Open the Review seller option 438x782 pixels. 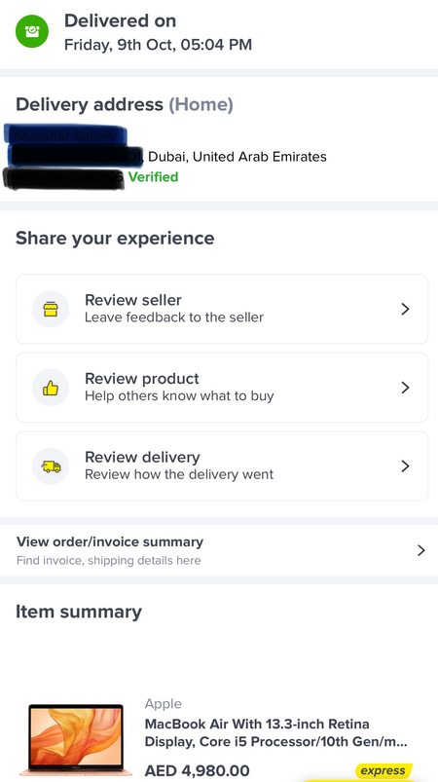coord(222,310)
